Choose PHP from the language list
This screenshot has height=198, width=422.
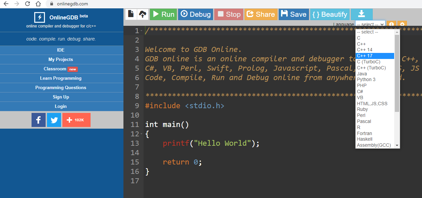pos(375,85)
